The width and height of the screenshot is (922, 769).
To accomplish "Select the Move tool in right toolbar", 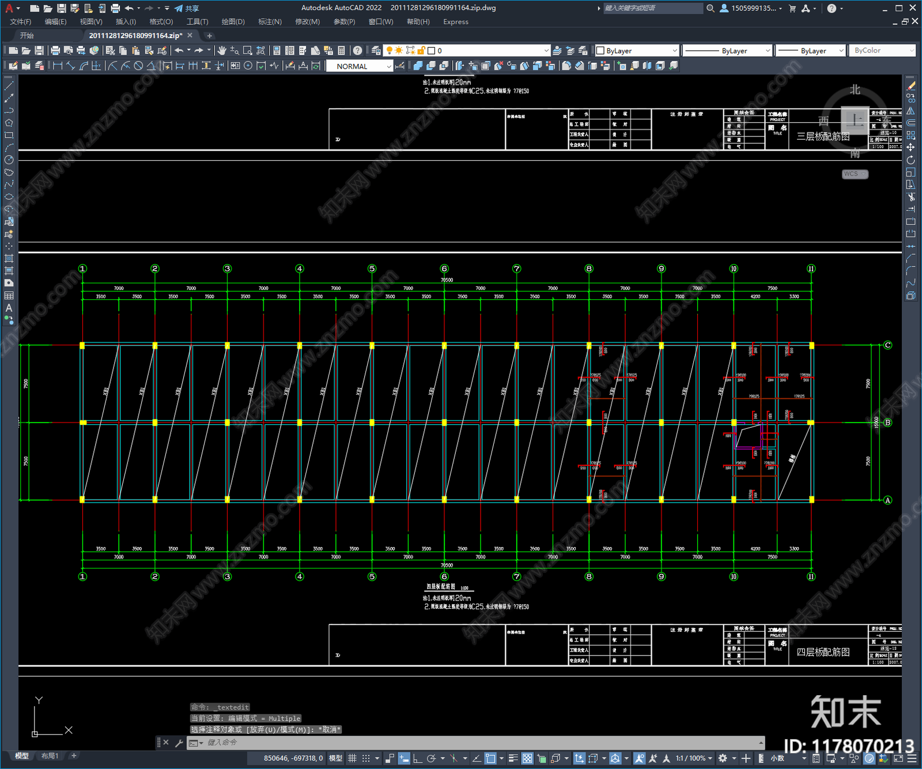I will pos(910,148).
